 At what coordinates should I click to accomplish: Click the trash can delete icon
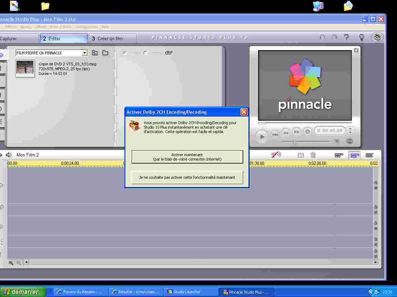[x=313, y=155]
